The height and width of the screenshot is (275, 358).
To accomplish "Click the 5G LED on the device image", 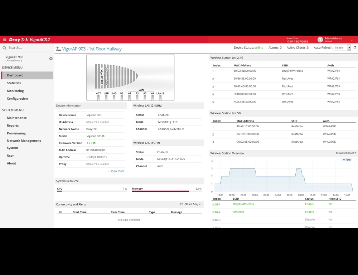I will 122,98.
